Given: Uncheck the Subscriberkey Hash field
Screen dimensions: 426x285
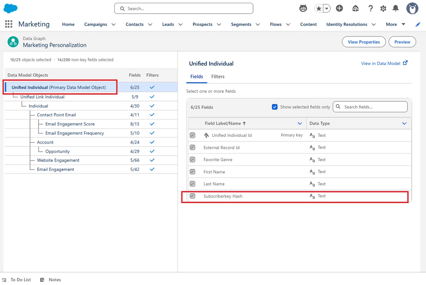Looking at the screenshot, I should pyautogui.click(x=192, y=196).
